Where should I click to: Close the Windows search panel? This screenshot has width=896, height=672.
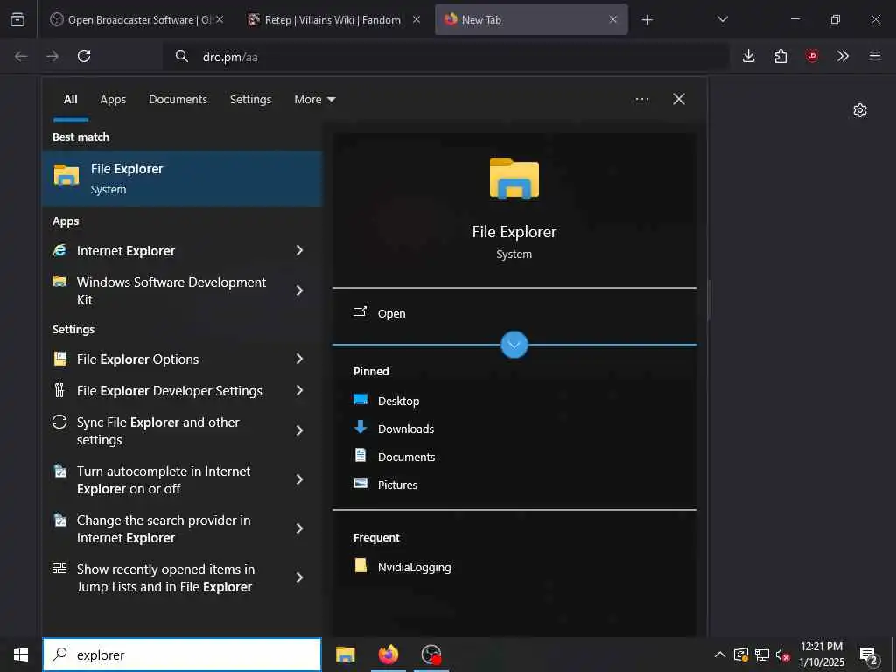click(679, 100)
